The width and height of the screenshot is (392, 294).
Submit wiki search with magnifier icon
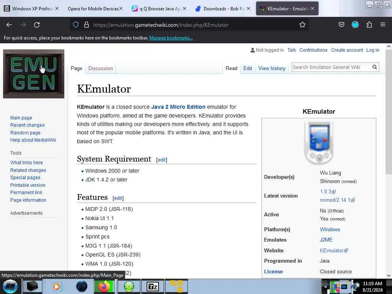(x=374, y=67)
